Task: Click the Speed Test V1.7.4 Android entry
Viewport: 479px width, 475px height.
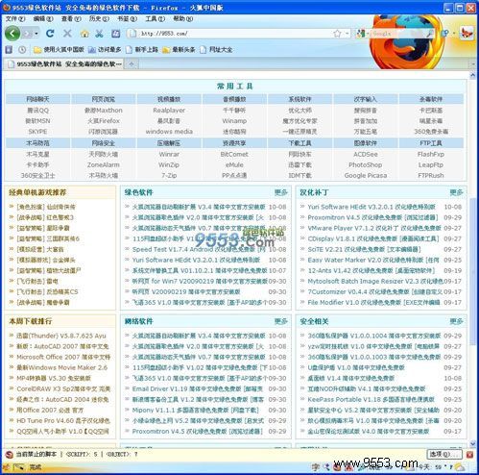Action: 199,249
